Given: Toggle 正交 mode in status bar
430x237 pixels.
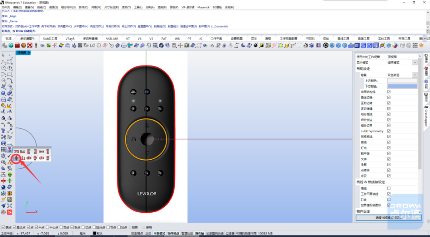Looking at the screenshot, I should (x=148, y=233).
